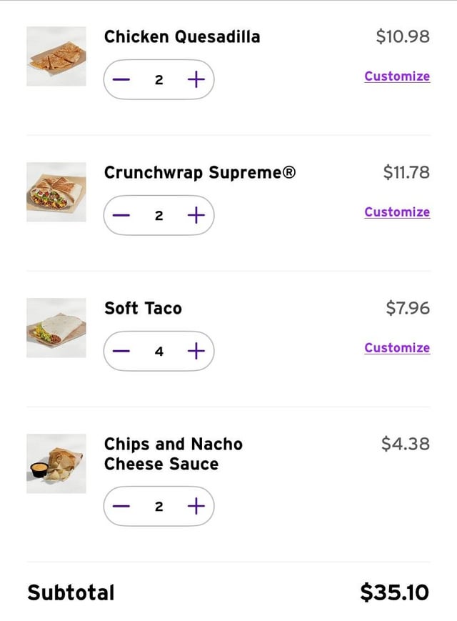Open Chips and Nacho Cheese Sauce image
457x621 pixels.
click(56, 464)
